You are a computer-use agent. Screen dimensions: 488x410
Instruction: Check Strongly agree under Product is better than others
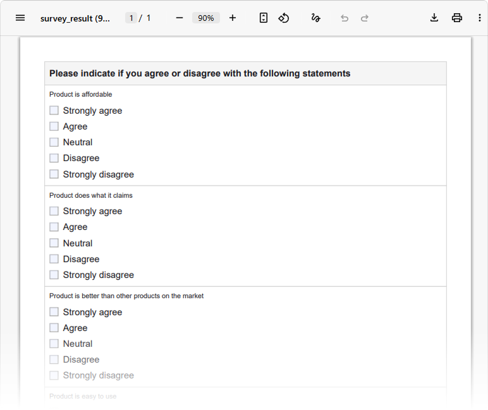(x=54, y=311)
